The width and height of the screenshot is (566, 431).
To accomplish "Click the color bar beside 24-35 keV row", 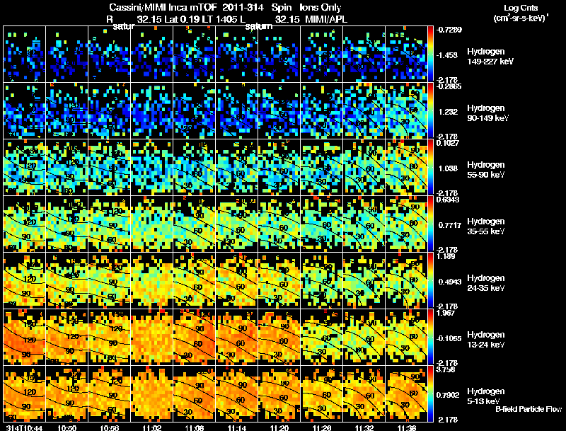I will tap(430, 280).
